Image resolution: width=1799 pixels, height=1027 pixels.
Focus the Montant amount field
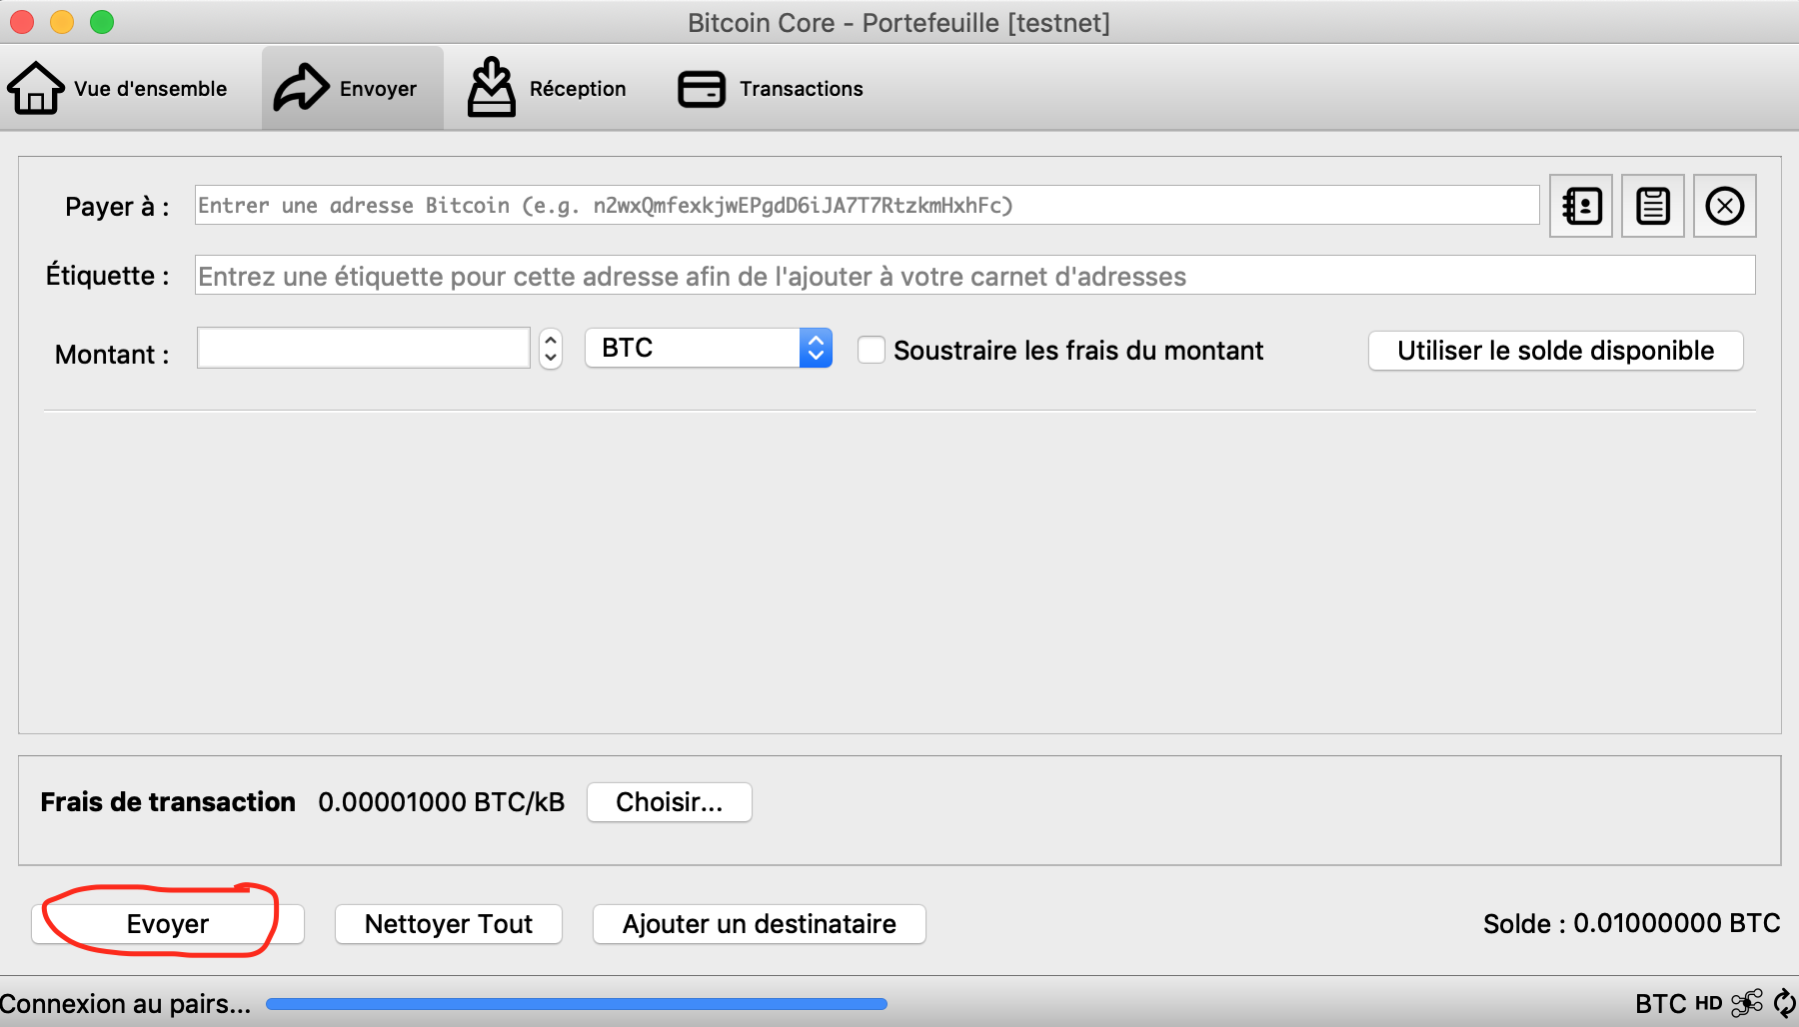pos(364,348)
